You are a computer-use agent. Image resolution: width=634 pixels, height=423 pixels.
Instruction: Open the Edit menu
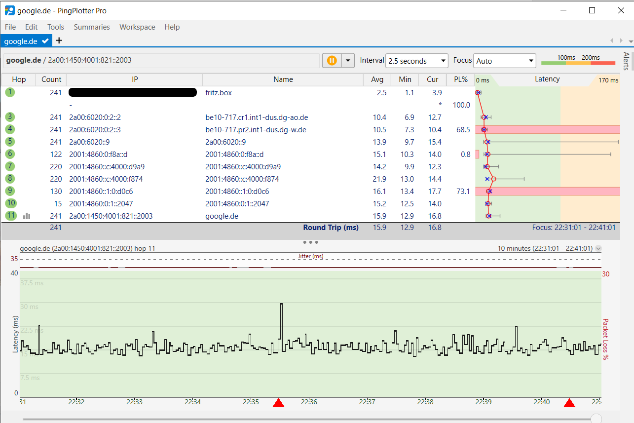pos(32,27)
